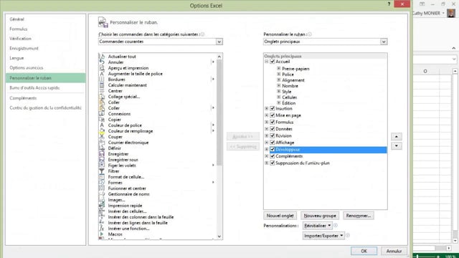Image resolution: width=459 pixels, height=258 pixels.
Task: Click the Renommer button
Action: (359, 216)
